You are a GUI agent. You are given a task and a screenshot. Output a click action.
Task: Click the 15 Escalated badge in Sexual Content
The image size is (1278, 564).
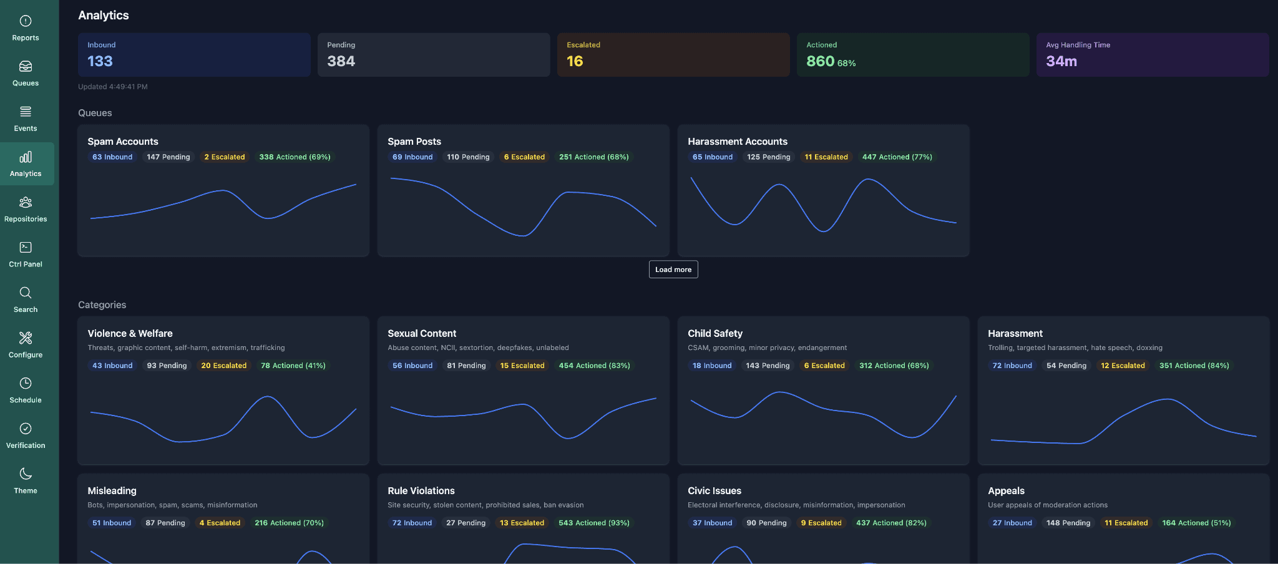click(522, 366)
